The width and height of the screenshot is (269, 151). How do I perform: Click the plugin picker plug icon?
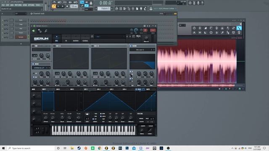(x=141, y=8)
